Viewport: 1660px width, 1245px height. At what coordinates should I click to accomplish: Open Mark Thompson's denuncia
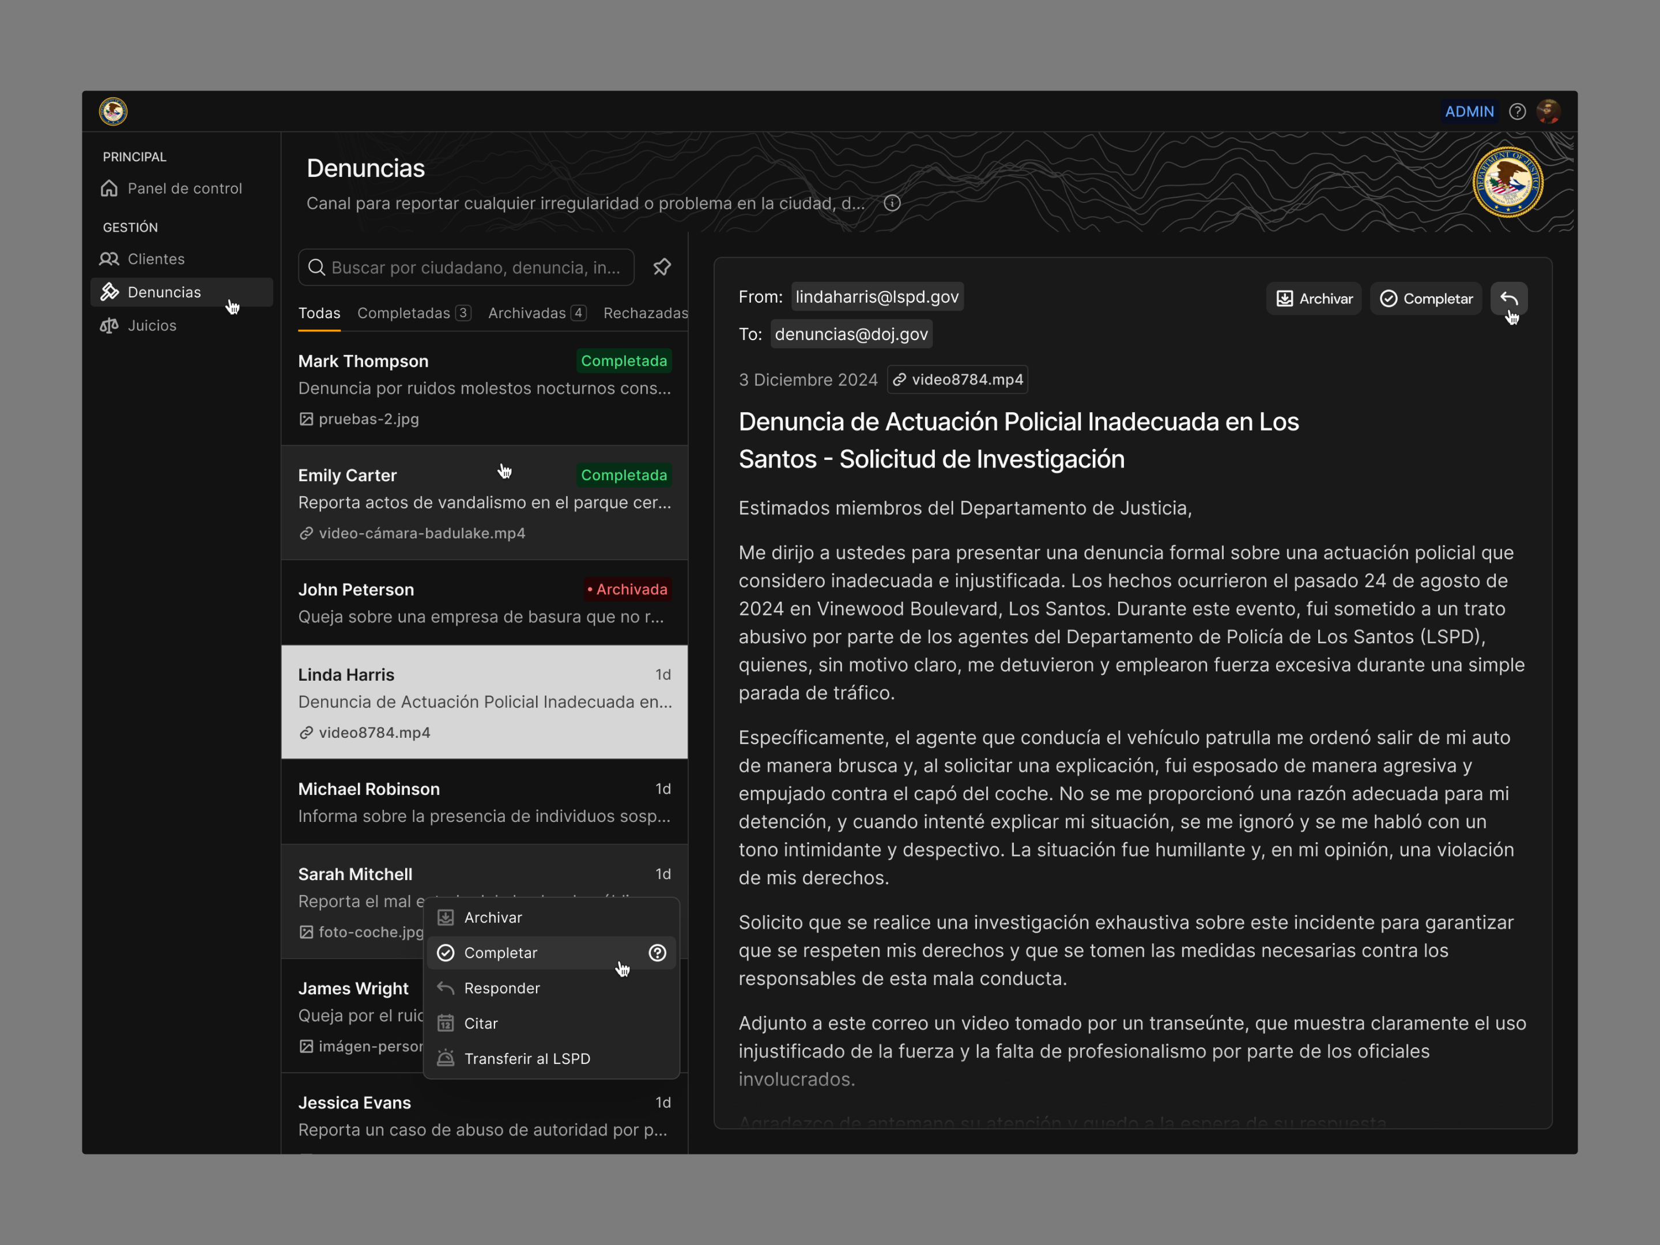[x=485, y=388]
